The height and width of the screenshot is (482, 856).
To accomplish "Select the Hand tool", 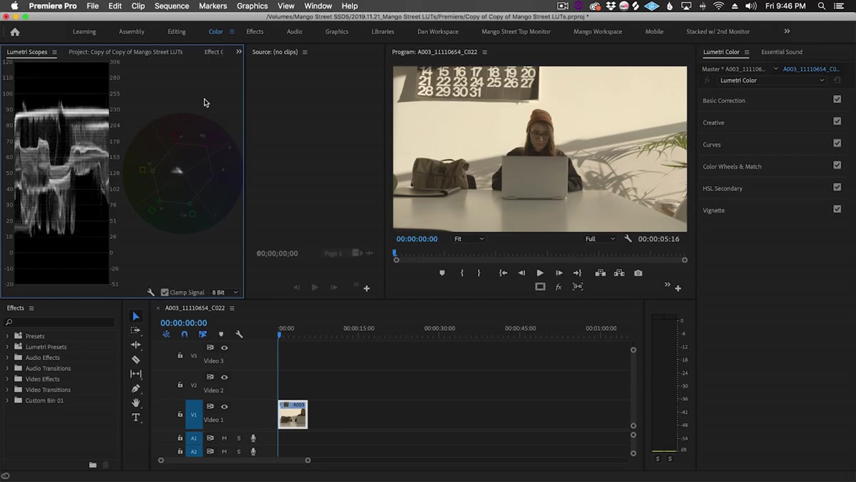I will coord(136,403).
